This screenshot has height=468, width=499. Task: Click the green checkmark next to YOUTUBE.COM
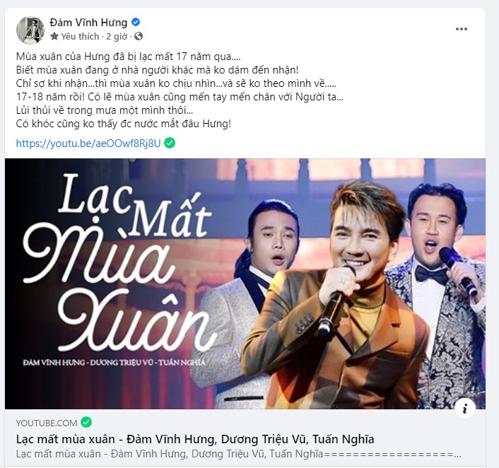[x=86, y=423]
